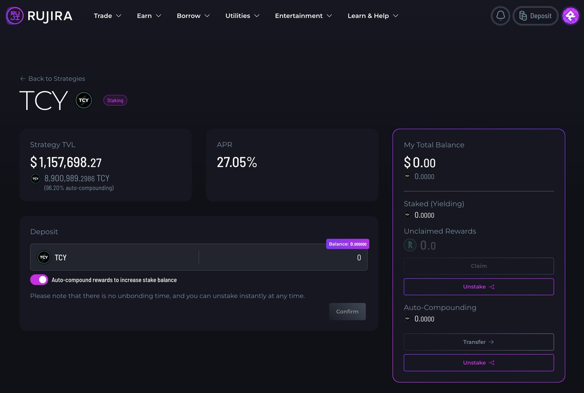The width and height of the screenshot is (584, 393).
Task: Click the TCY token icon beside the title
Action: pyautogui.click(x=84, y=100)
